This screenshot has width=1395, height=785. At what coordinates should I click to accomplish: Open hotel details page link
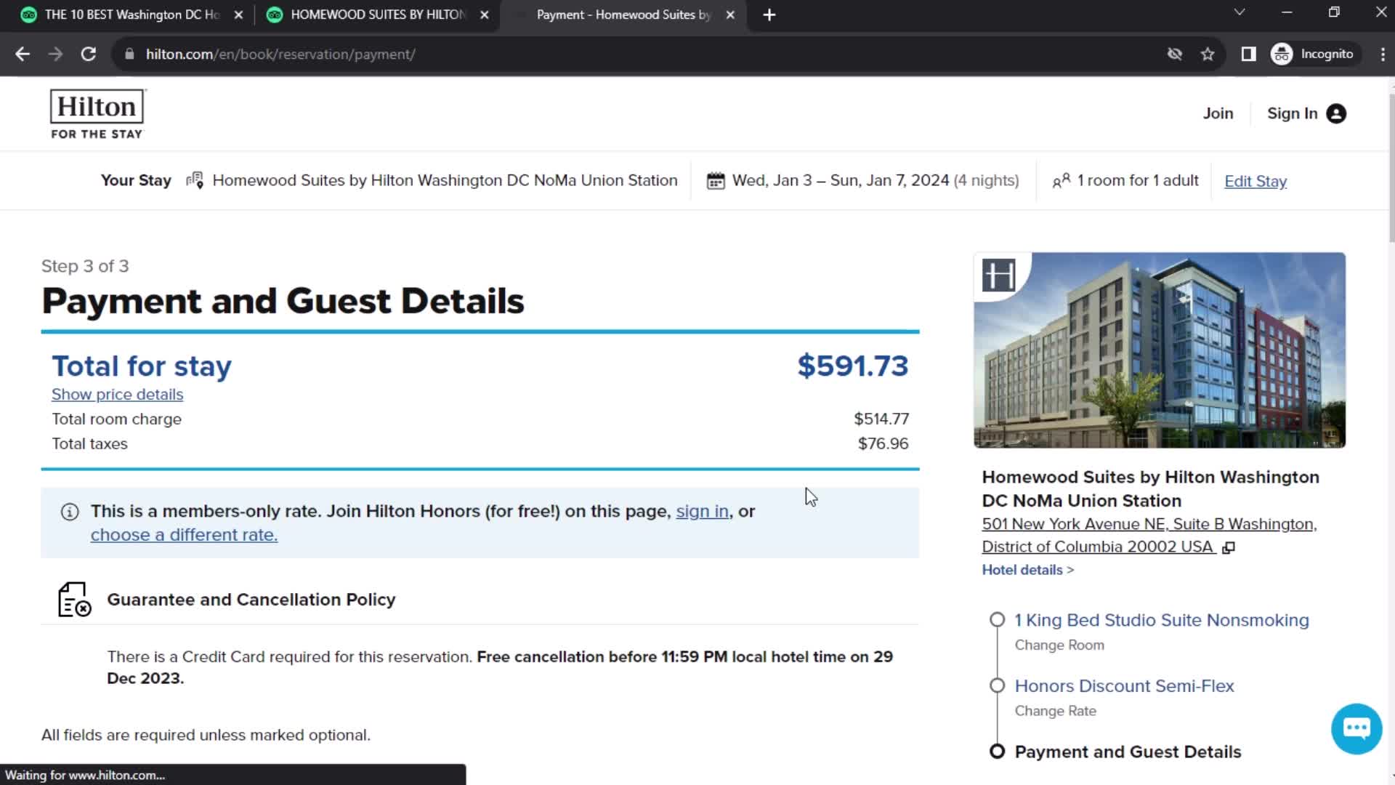click(x=1028, y=569)
